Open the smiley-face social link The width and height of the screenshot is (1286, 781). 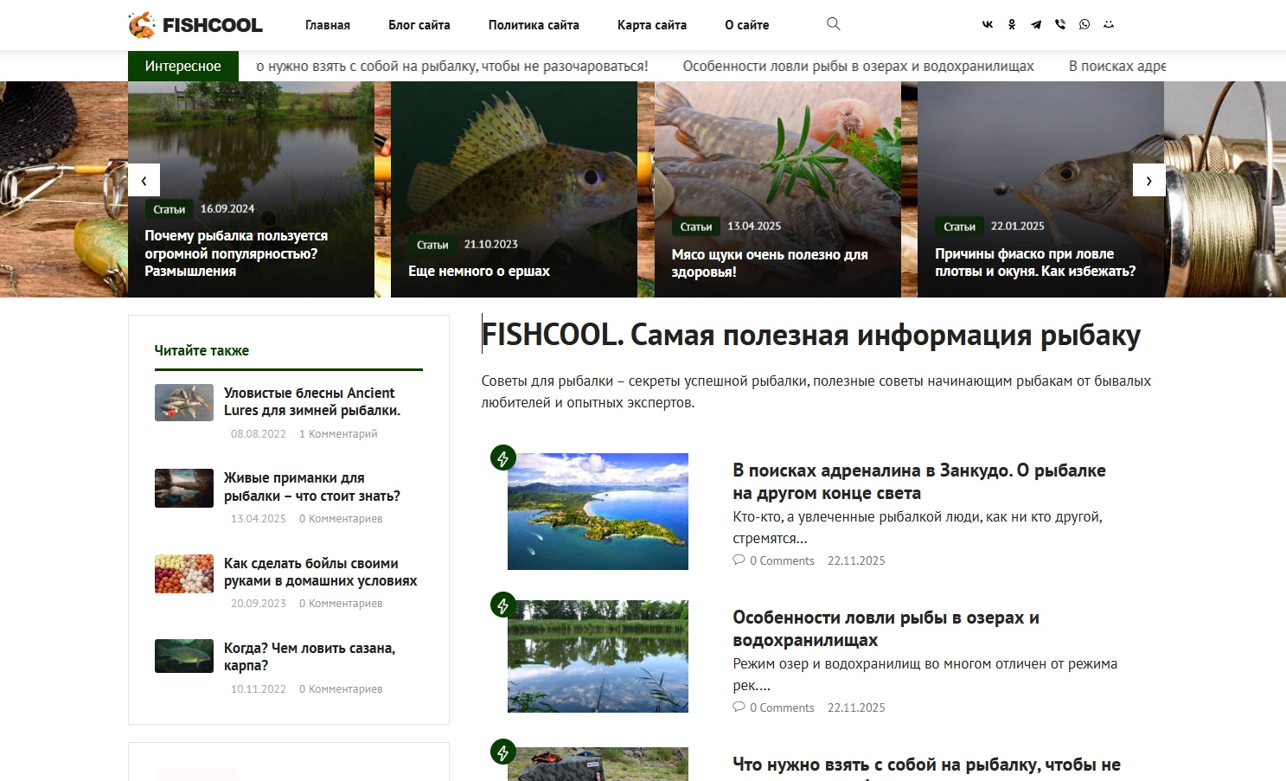(x=1109, y=25)
